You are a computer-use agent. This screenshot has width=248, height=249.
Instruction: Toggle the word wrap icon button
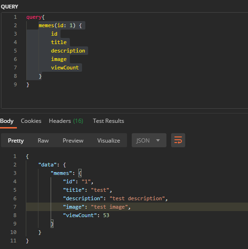point(178,140)
